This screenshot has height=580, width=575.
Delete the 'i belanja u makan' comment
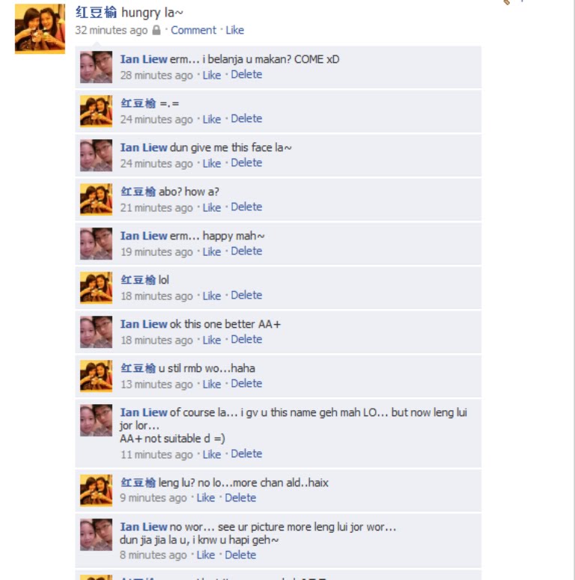(x=246, y=75)
